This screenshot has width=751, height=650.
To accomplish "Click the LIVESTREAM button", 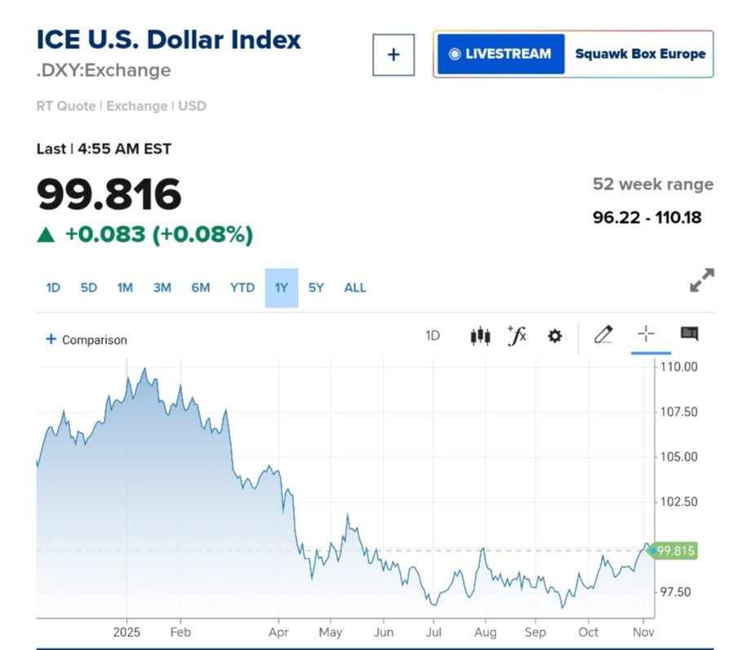I will click(500, 54).
